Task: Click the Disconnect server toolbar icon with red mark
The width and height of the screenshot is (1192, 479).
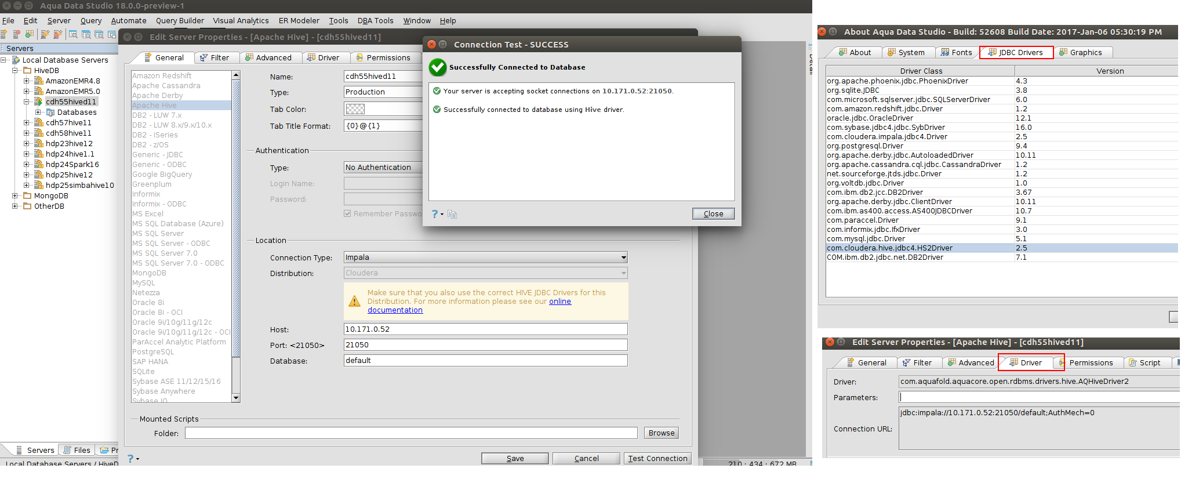Action: click(x=57, y=34)
